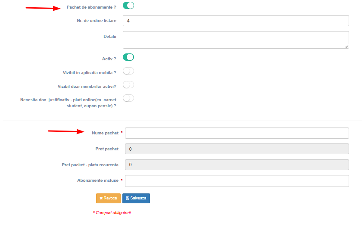
Task: Click the Nr. de ordine listare label
Action: (x=97, y=21)
